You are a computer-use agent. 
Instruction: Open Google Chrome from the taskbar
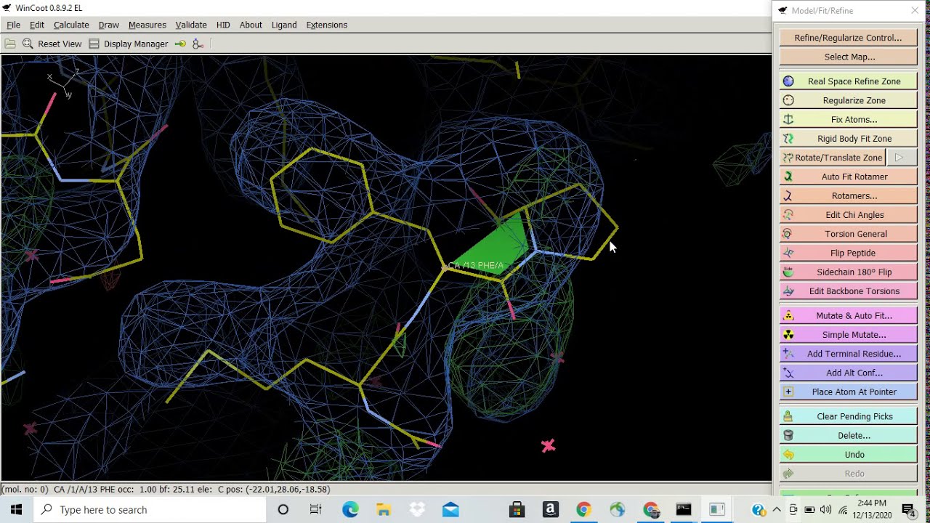coord(583,509)
